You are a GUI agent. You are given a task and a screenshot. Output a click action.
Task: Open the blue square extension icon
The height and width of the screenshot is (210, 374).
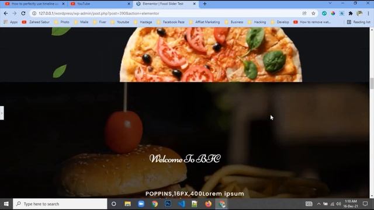[342, 13]
